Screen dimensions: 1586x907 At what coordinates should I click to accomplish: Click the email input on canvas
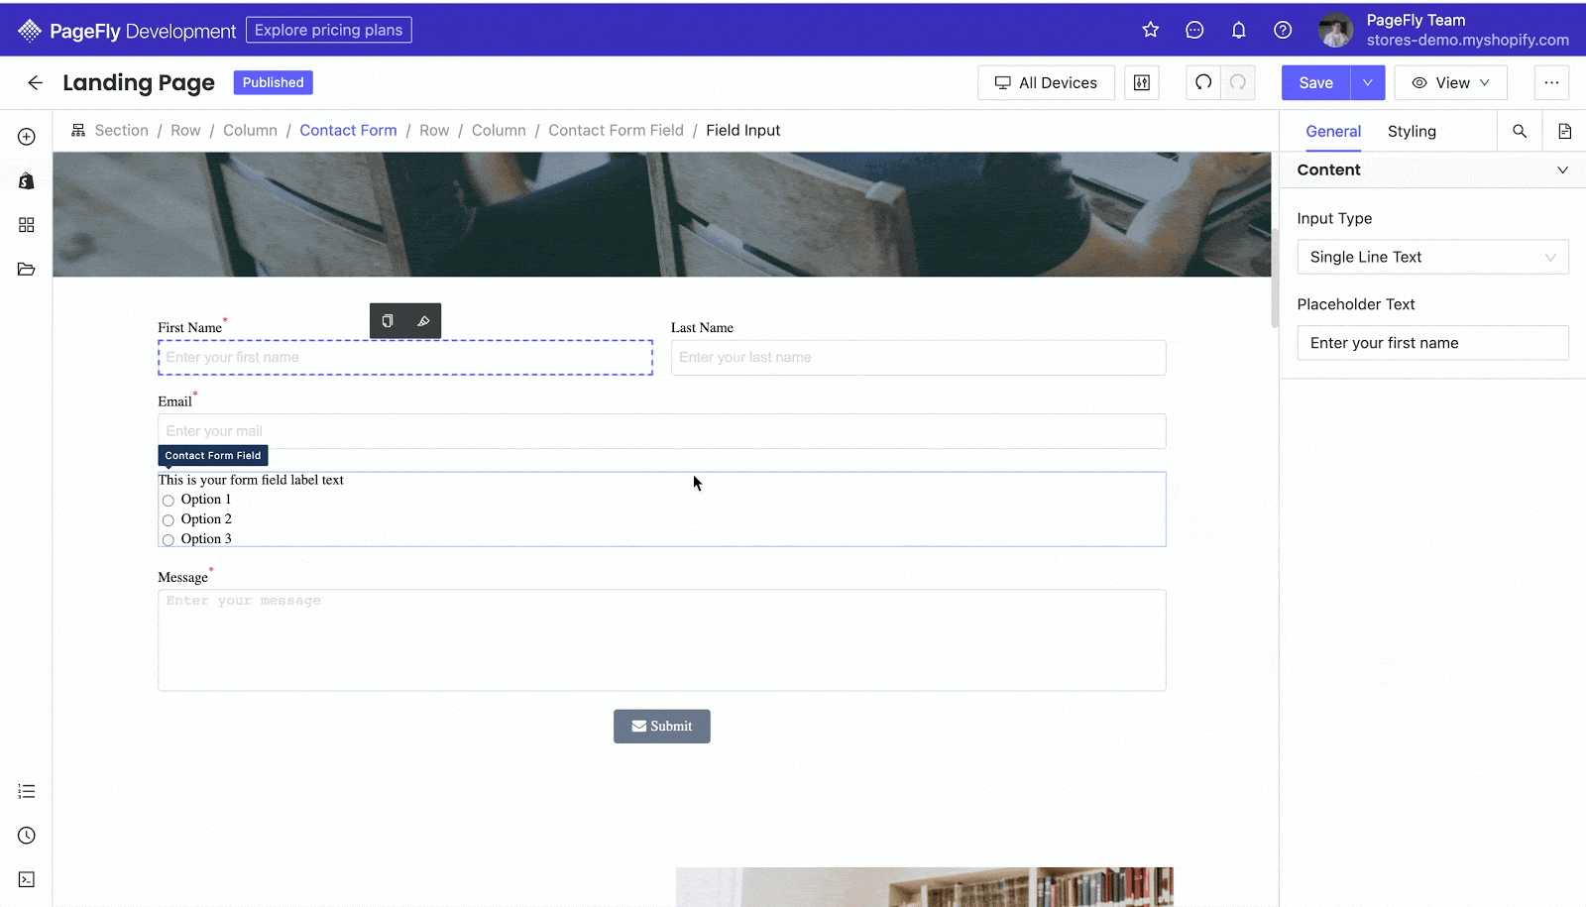[661, 431]
